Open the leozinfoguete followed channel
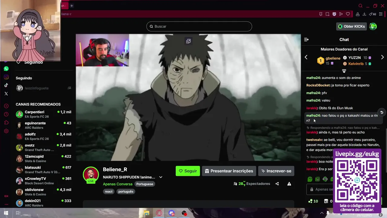Viewport: 387px width, 218px height. click(44, 88)
